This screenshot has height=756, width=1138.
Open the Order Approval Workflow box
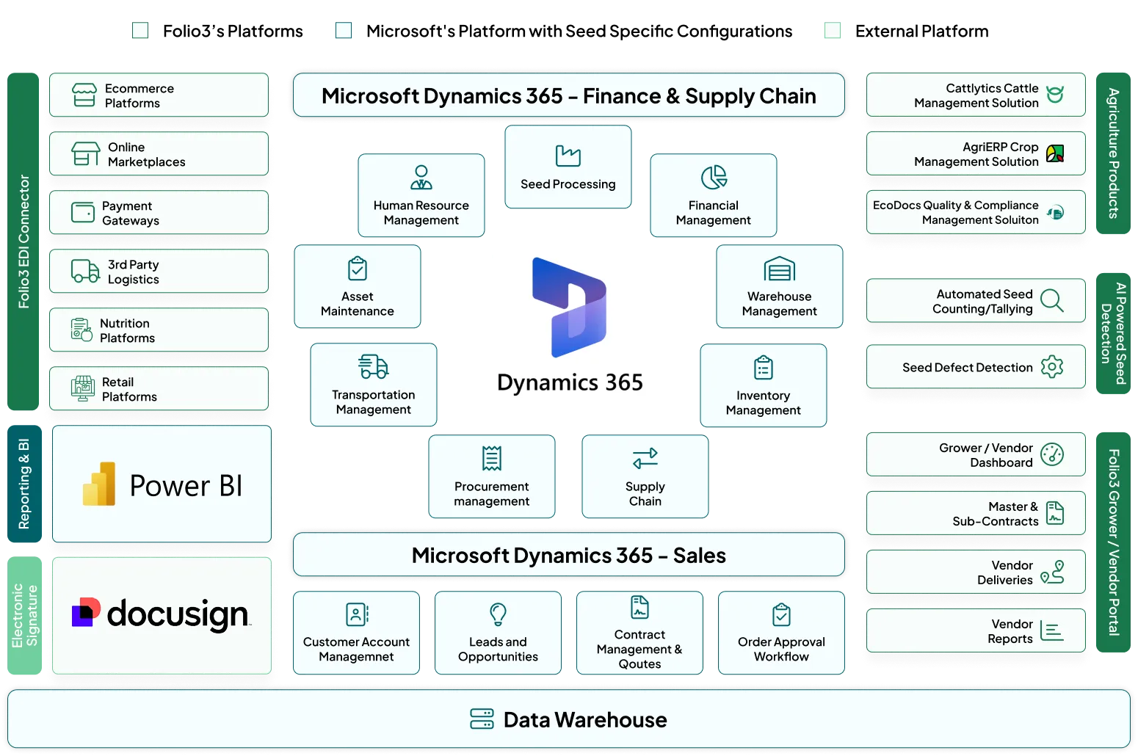(781, 633)
